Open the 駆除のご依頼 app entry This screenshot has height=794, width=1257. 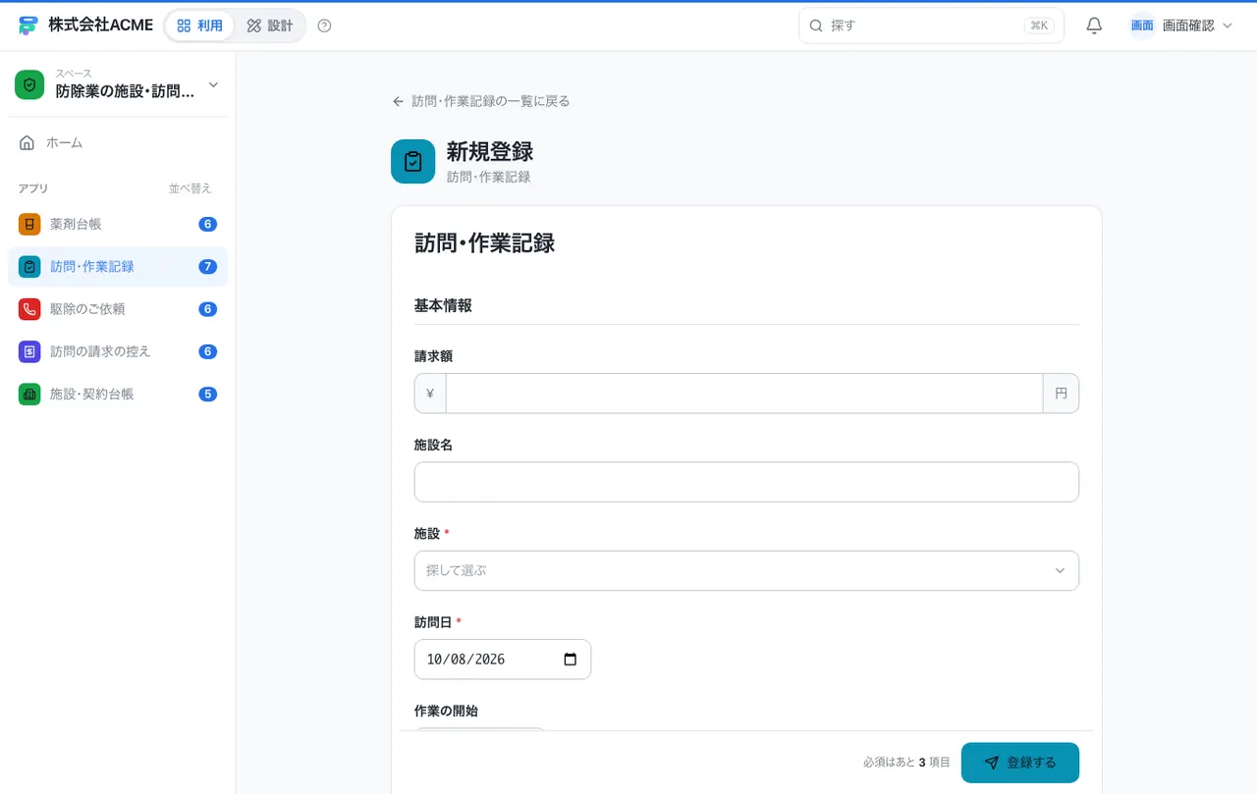click(118, 308)
